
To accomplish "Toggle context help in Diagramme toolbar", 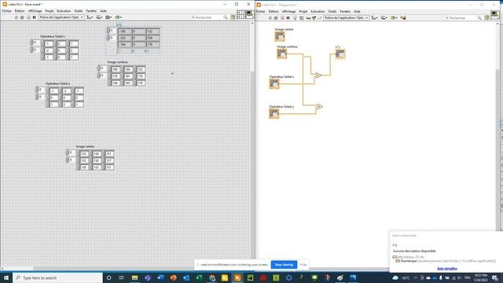I will [x=487, y=18].
